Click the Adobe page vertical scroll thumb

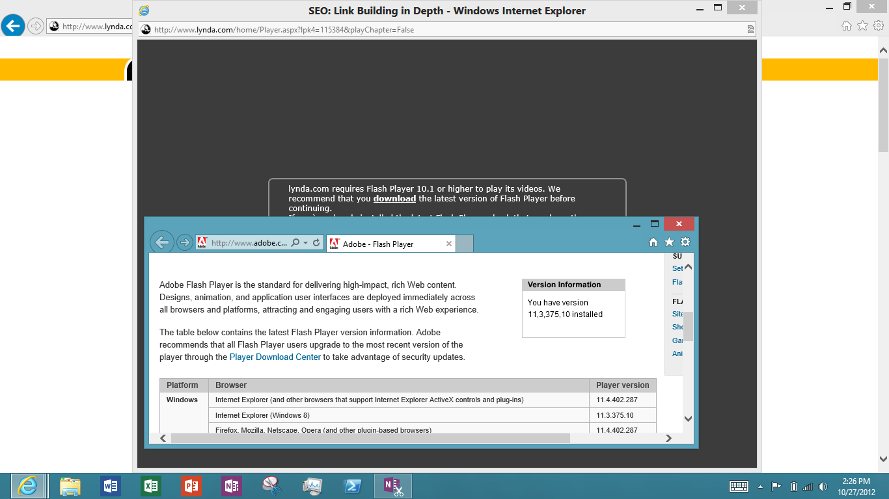(688, 326)
